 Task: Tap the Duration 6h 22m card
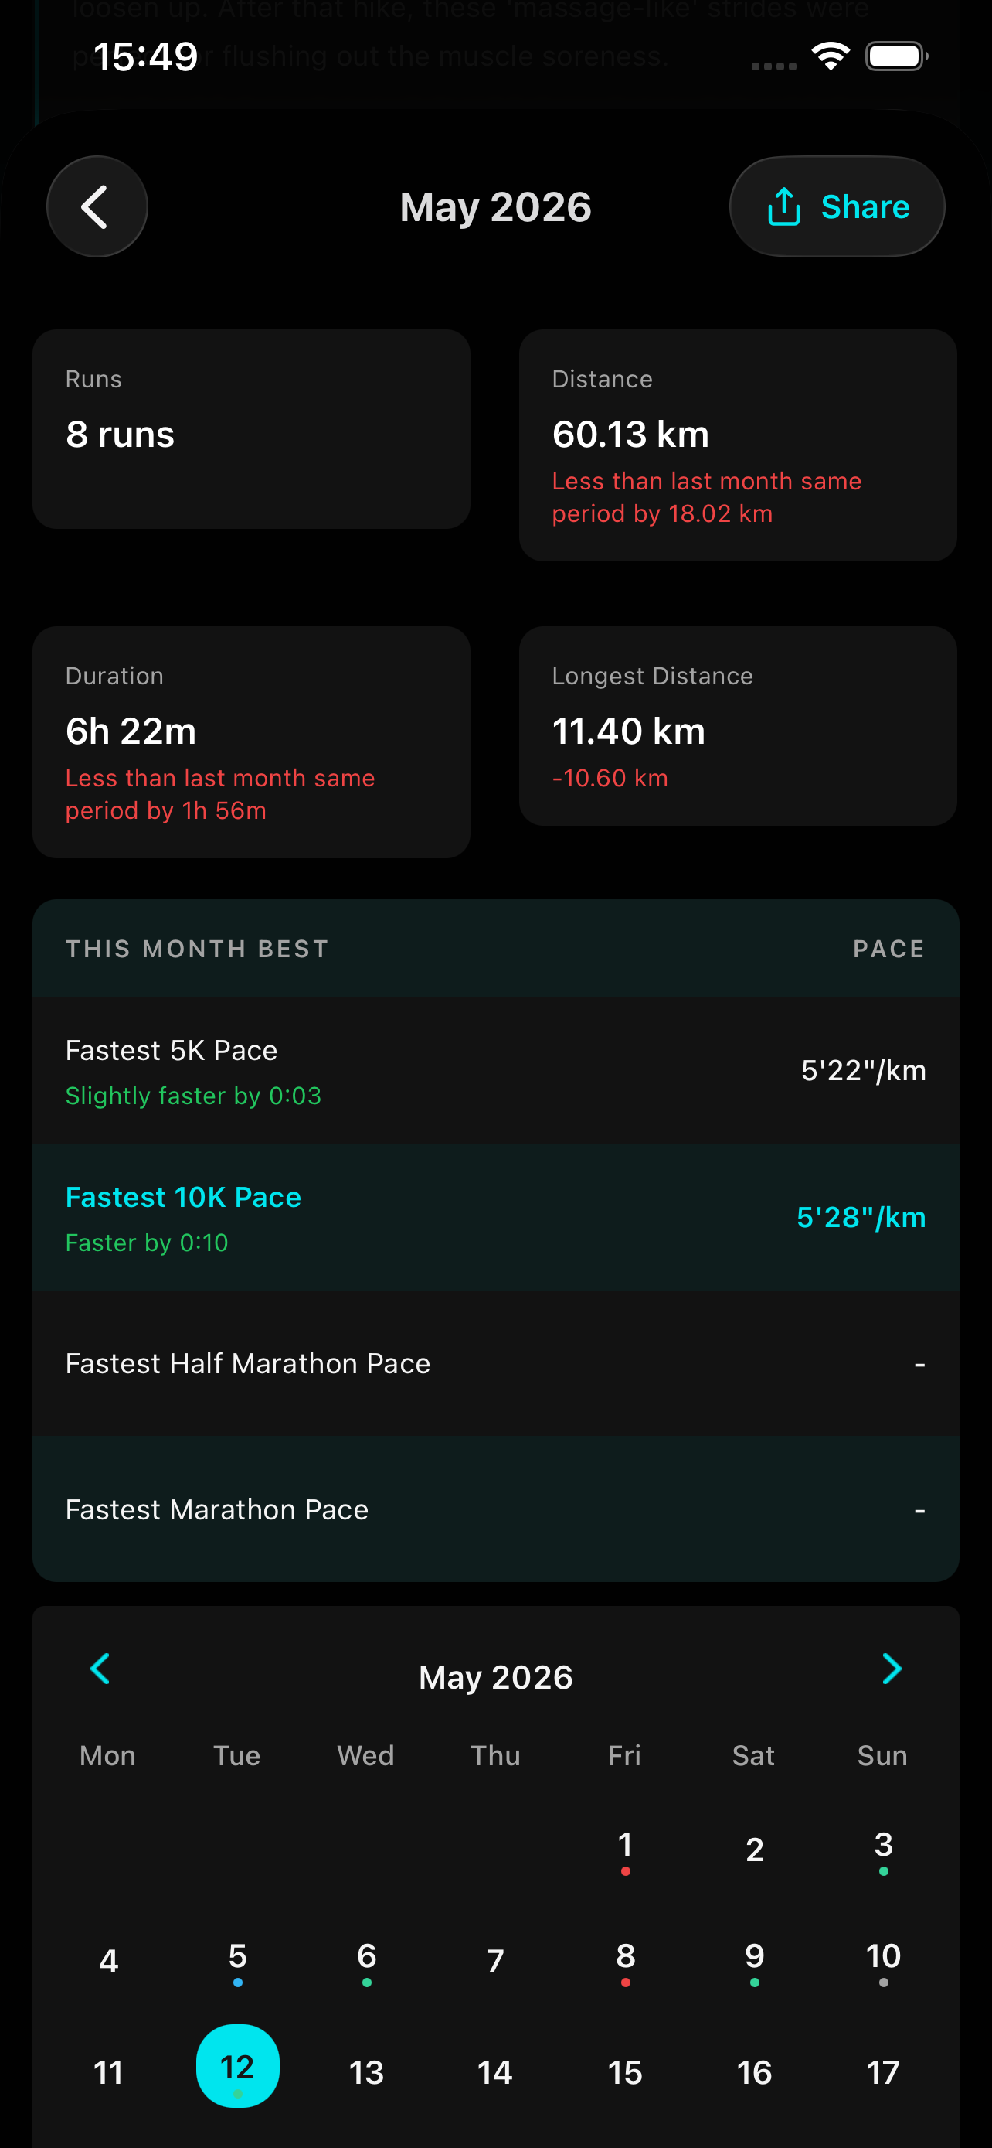click(252, 742)
